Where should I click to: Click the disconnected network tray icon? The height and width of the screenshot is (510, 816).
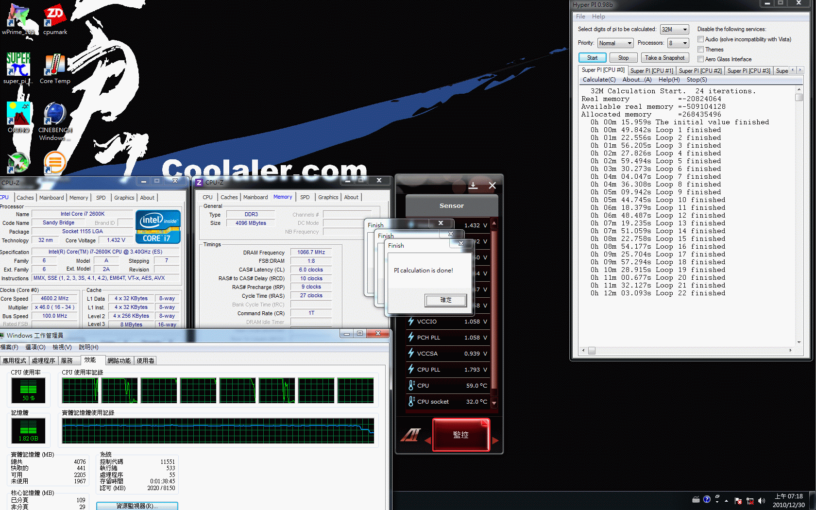(750, 501)
